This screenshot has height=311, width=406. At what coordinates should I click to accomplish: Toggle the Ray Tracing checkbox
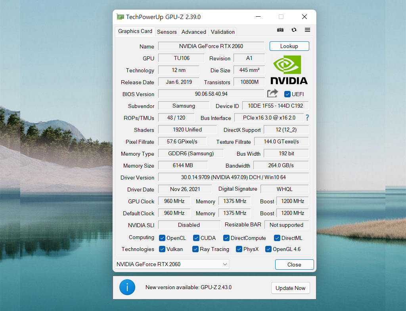click(x=195, y=249)
